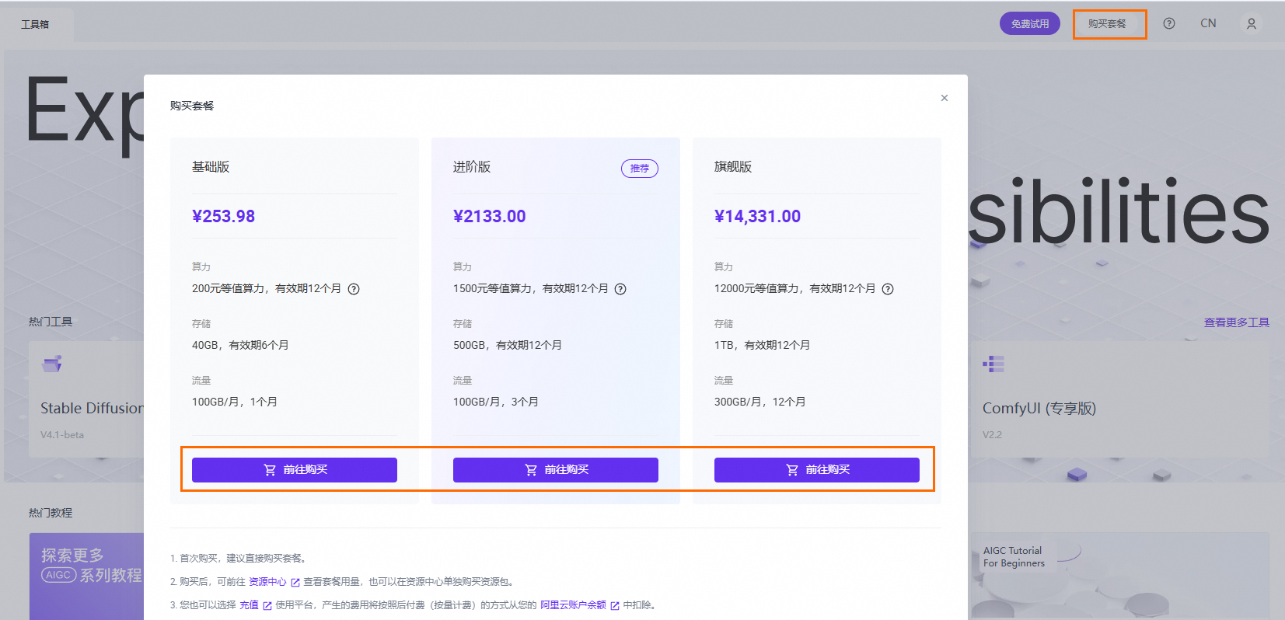Click cart icon in 旗舰版 purchase button
Viewport: 1285px width, 620px height.
click(792, 470)
